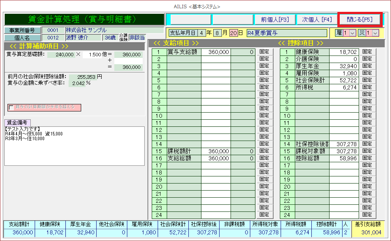This screenshot has width=391, height=241.
Task: Toggle 固定 for 雇用保険 deduction row
Action: pyautogui.click(x=367, y=73)
